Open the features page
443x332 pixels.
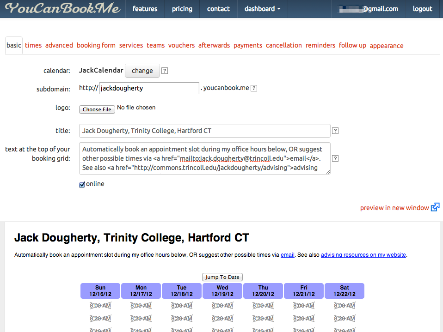(145, 9)
